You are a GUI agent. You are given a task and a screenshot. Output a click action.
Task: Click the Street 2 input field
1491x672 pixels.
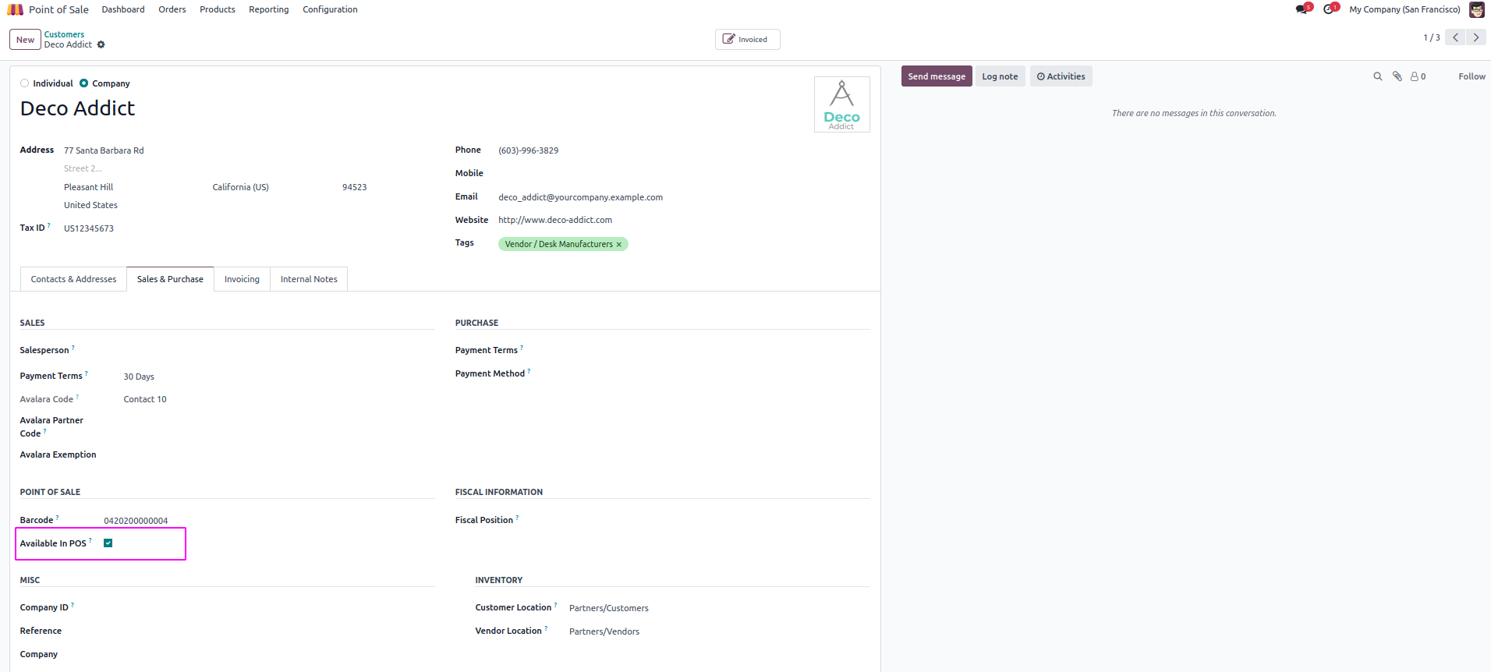coord(248,168)
